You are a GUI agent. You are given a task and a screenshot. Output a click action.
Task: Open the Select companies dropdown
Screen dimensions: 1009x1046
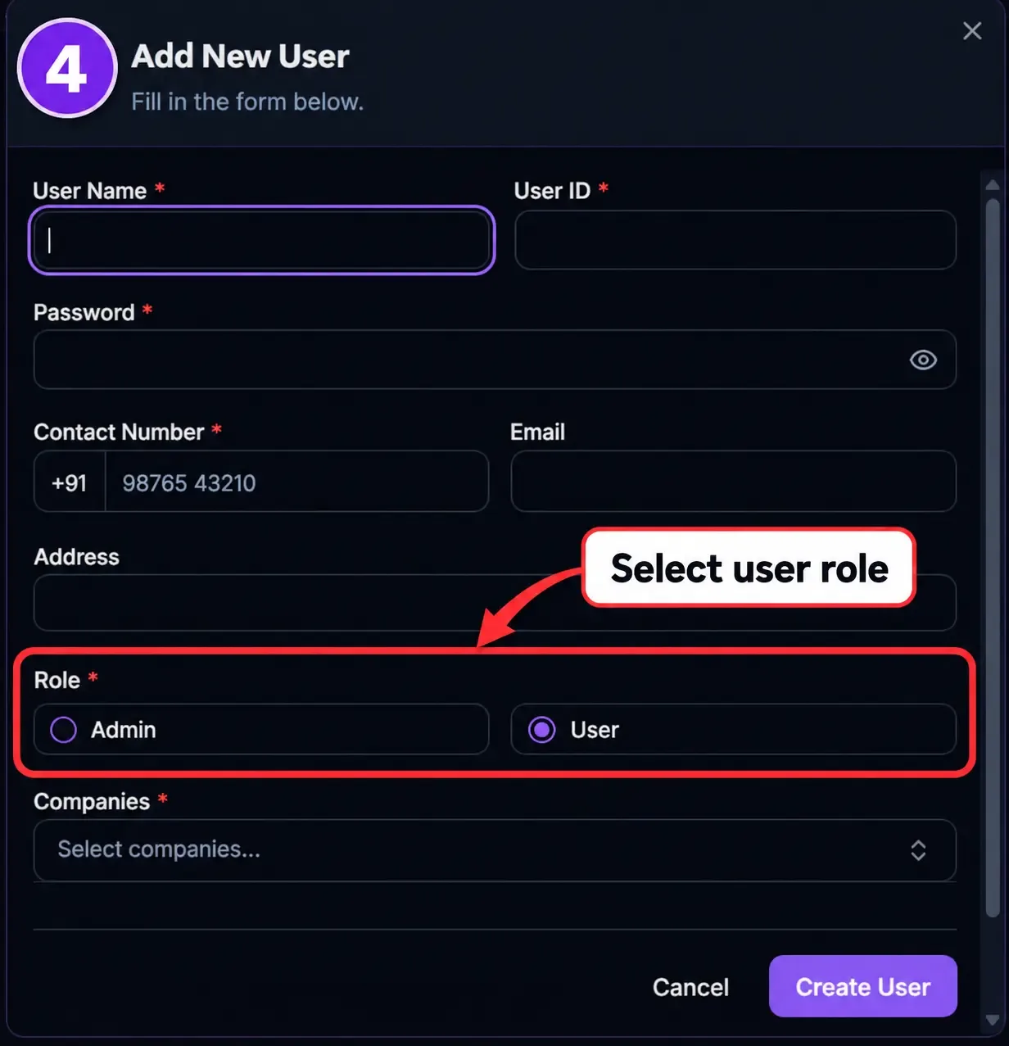click(x=495, y=849)
